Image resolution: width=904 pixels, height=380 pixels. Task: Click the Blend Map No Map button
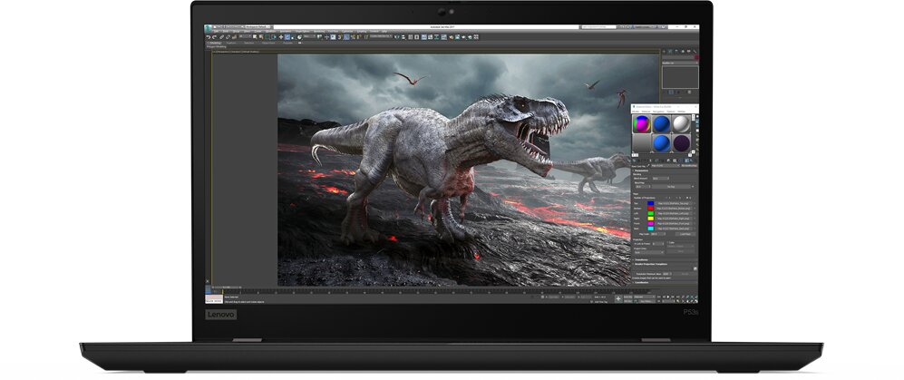coord(672,186)
